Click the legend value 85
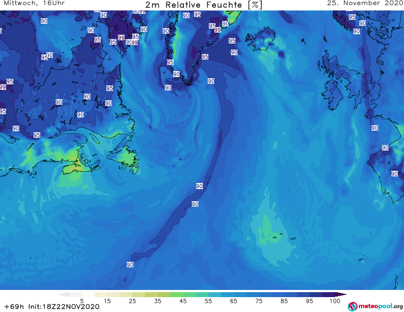The image size is (404, 312). click(284, 301)
